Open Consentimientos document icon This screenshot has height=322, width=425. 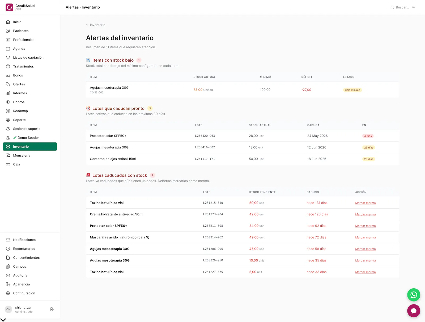pos(8,257)
